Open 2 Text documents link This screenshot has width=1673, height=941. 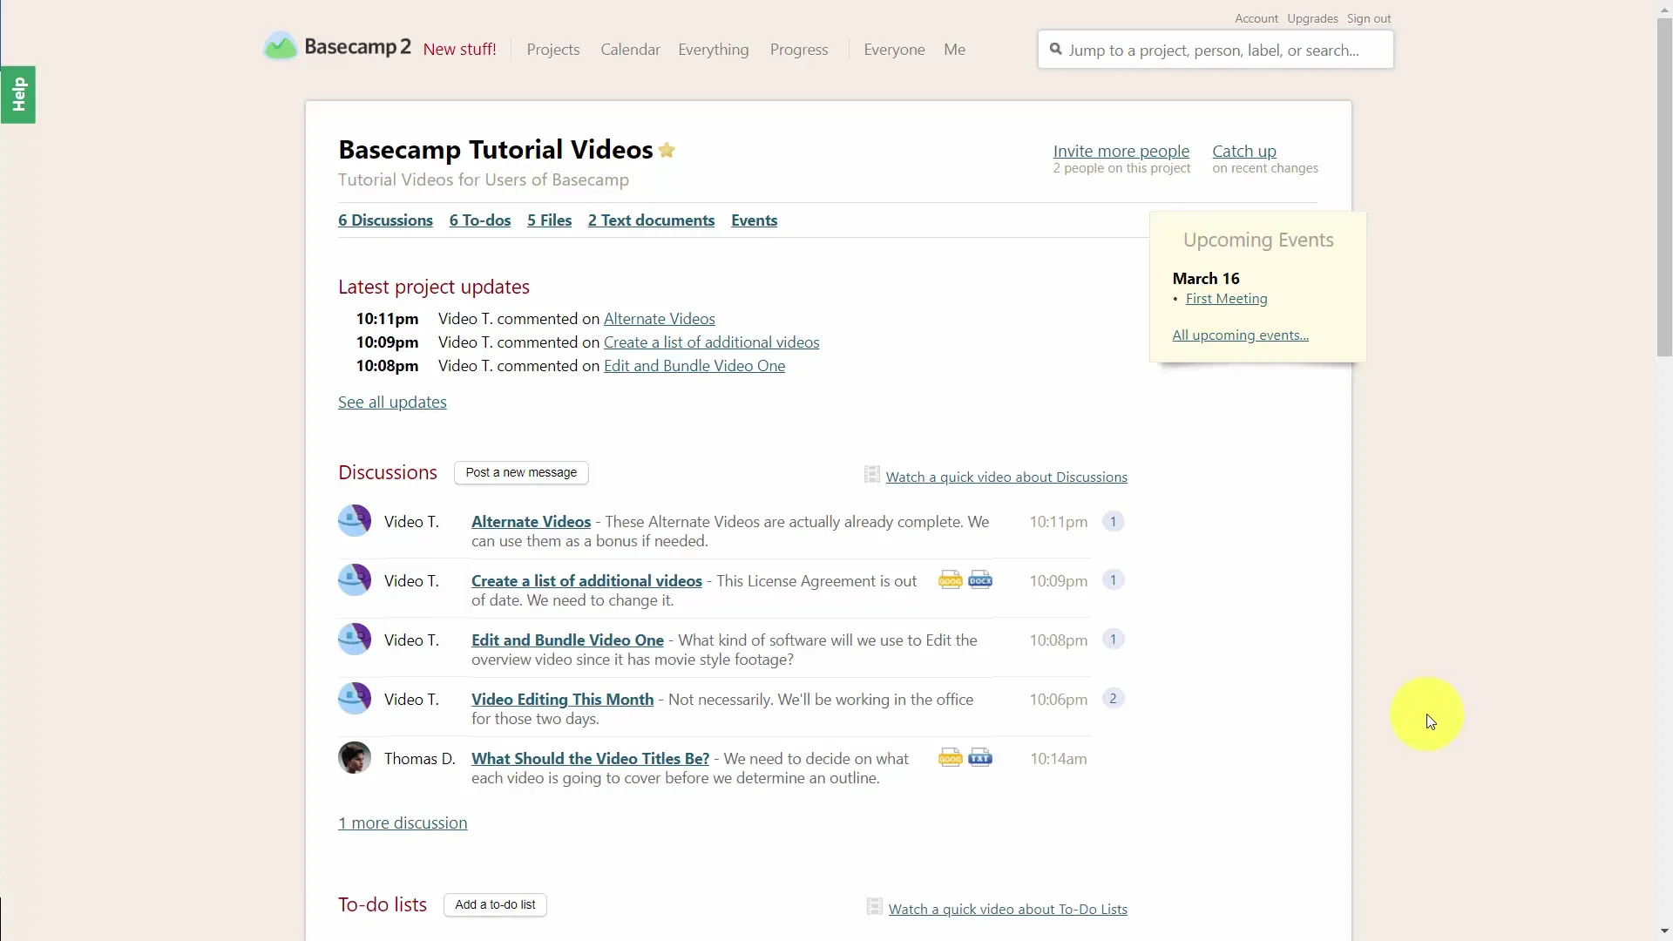[x=651, y=220]
